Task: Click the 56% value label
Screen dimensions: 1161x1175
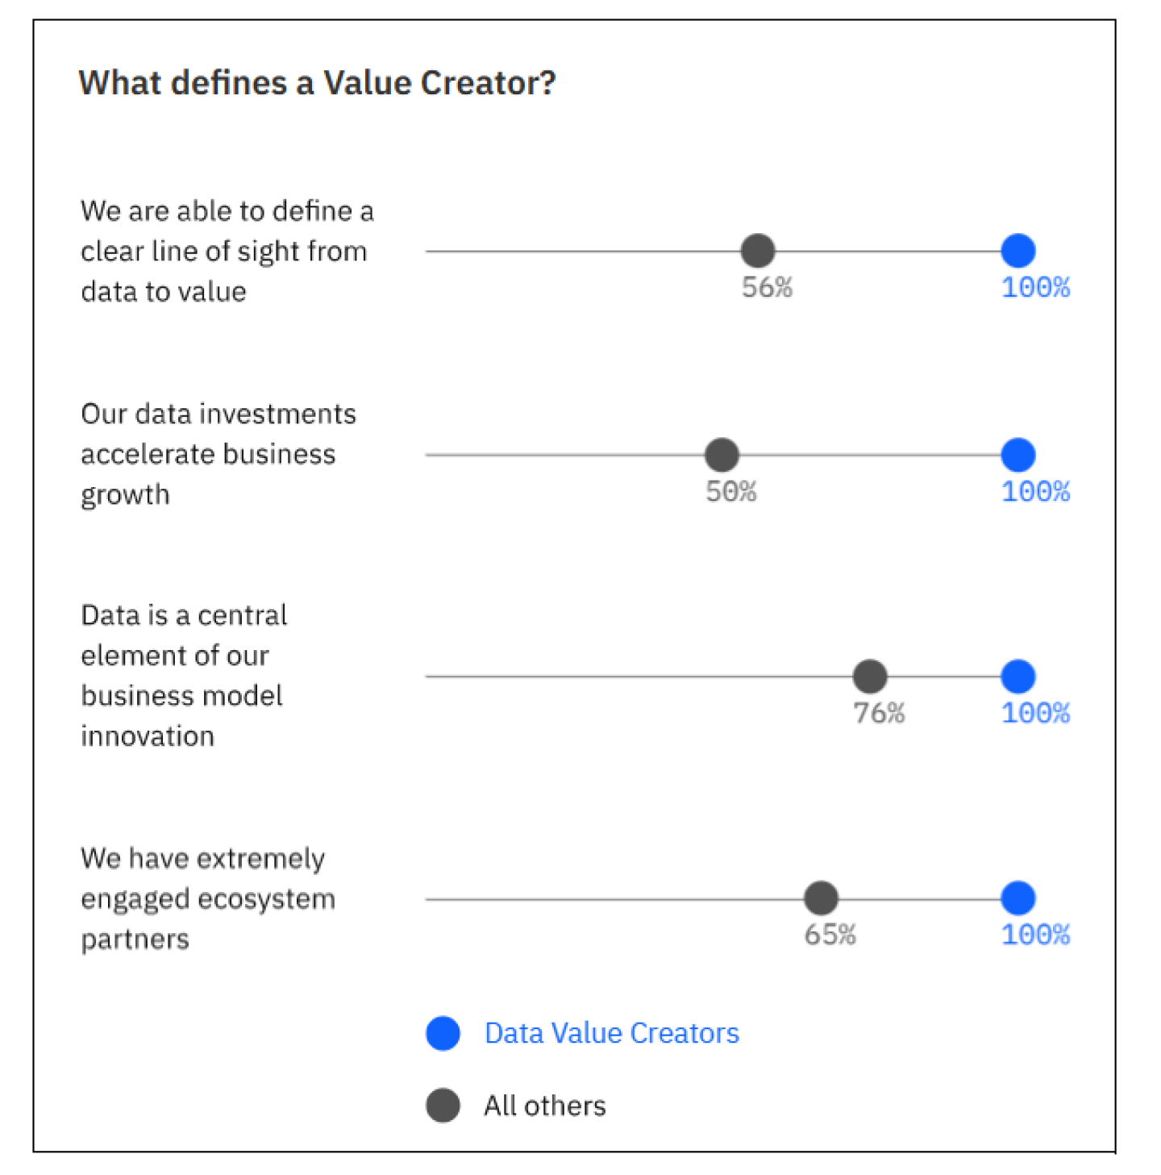Action: pyautogui.click(x=767, y=288)
